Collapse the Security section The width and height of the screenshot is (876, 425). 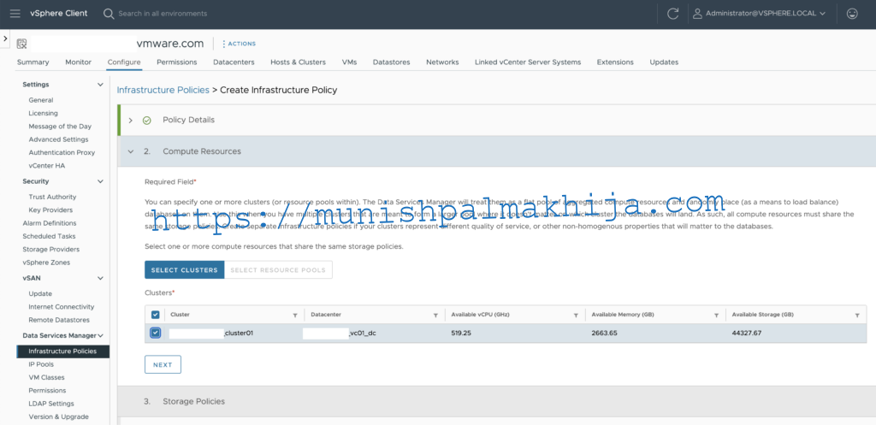[101, 181]
